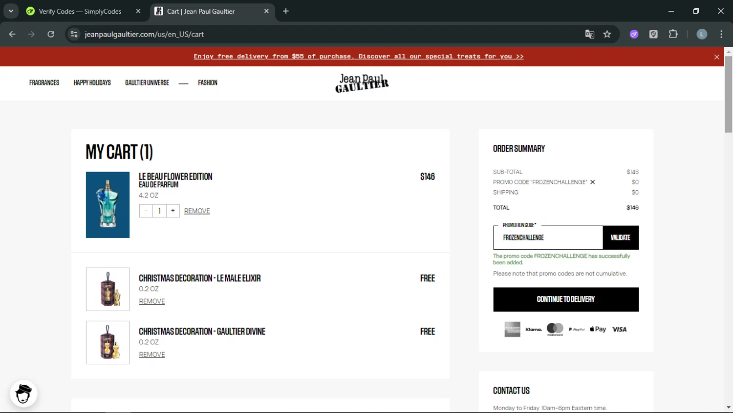The image size is (733, 413).
Task: Click the Contact Us heading
Action: pos(511,391)
